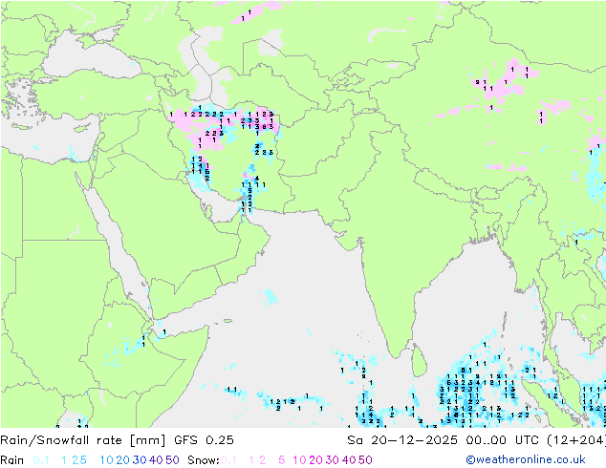Screen dimensions: 606x468
Task: Pick the Snow legend 0.1 value
Action: (228, 460)
